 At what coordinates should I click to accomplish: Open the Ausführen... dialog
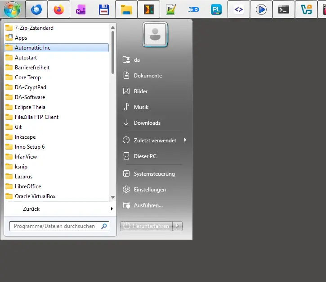(x=148, y=205)
